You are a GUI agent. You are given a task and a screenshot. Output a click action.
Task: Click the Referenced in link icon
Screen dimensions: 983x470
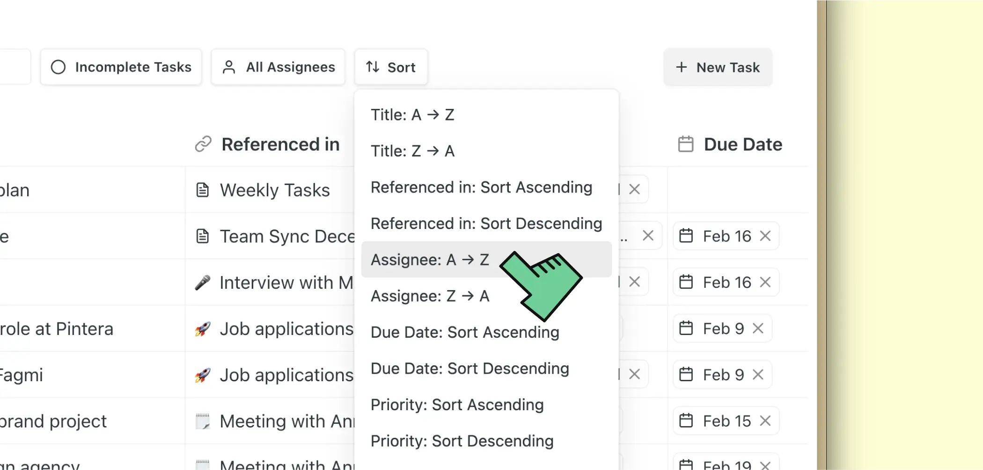click(x=203, y=144)
